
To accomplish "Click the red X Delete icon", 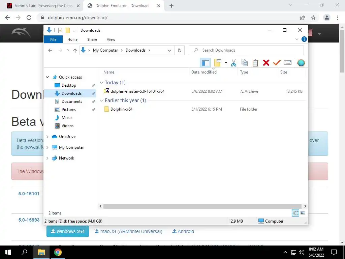I will [x=266, y=63].
